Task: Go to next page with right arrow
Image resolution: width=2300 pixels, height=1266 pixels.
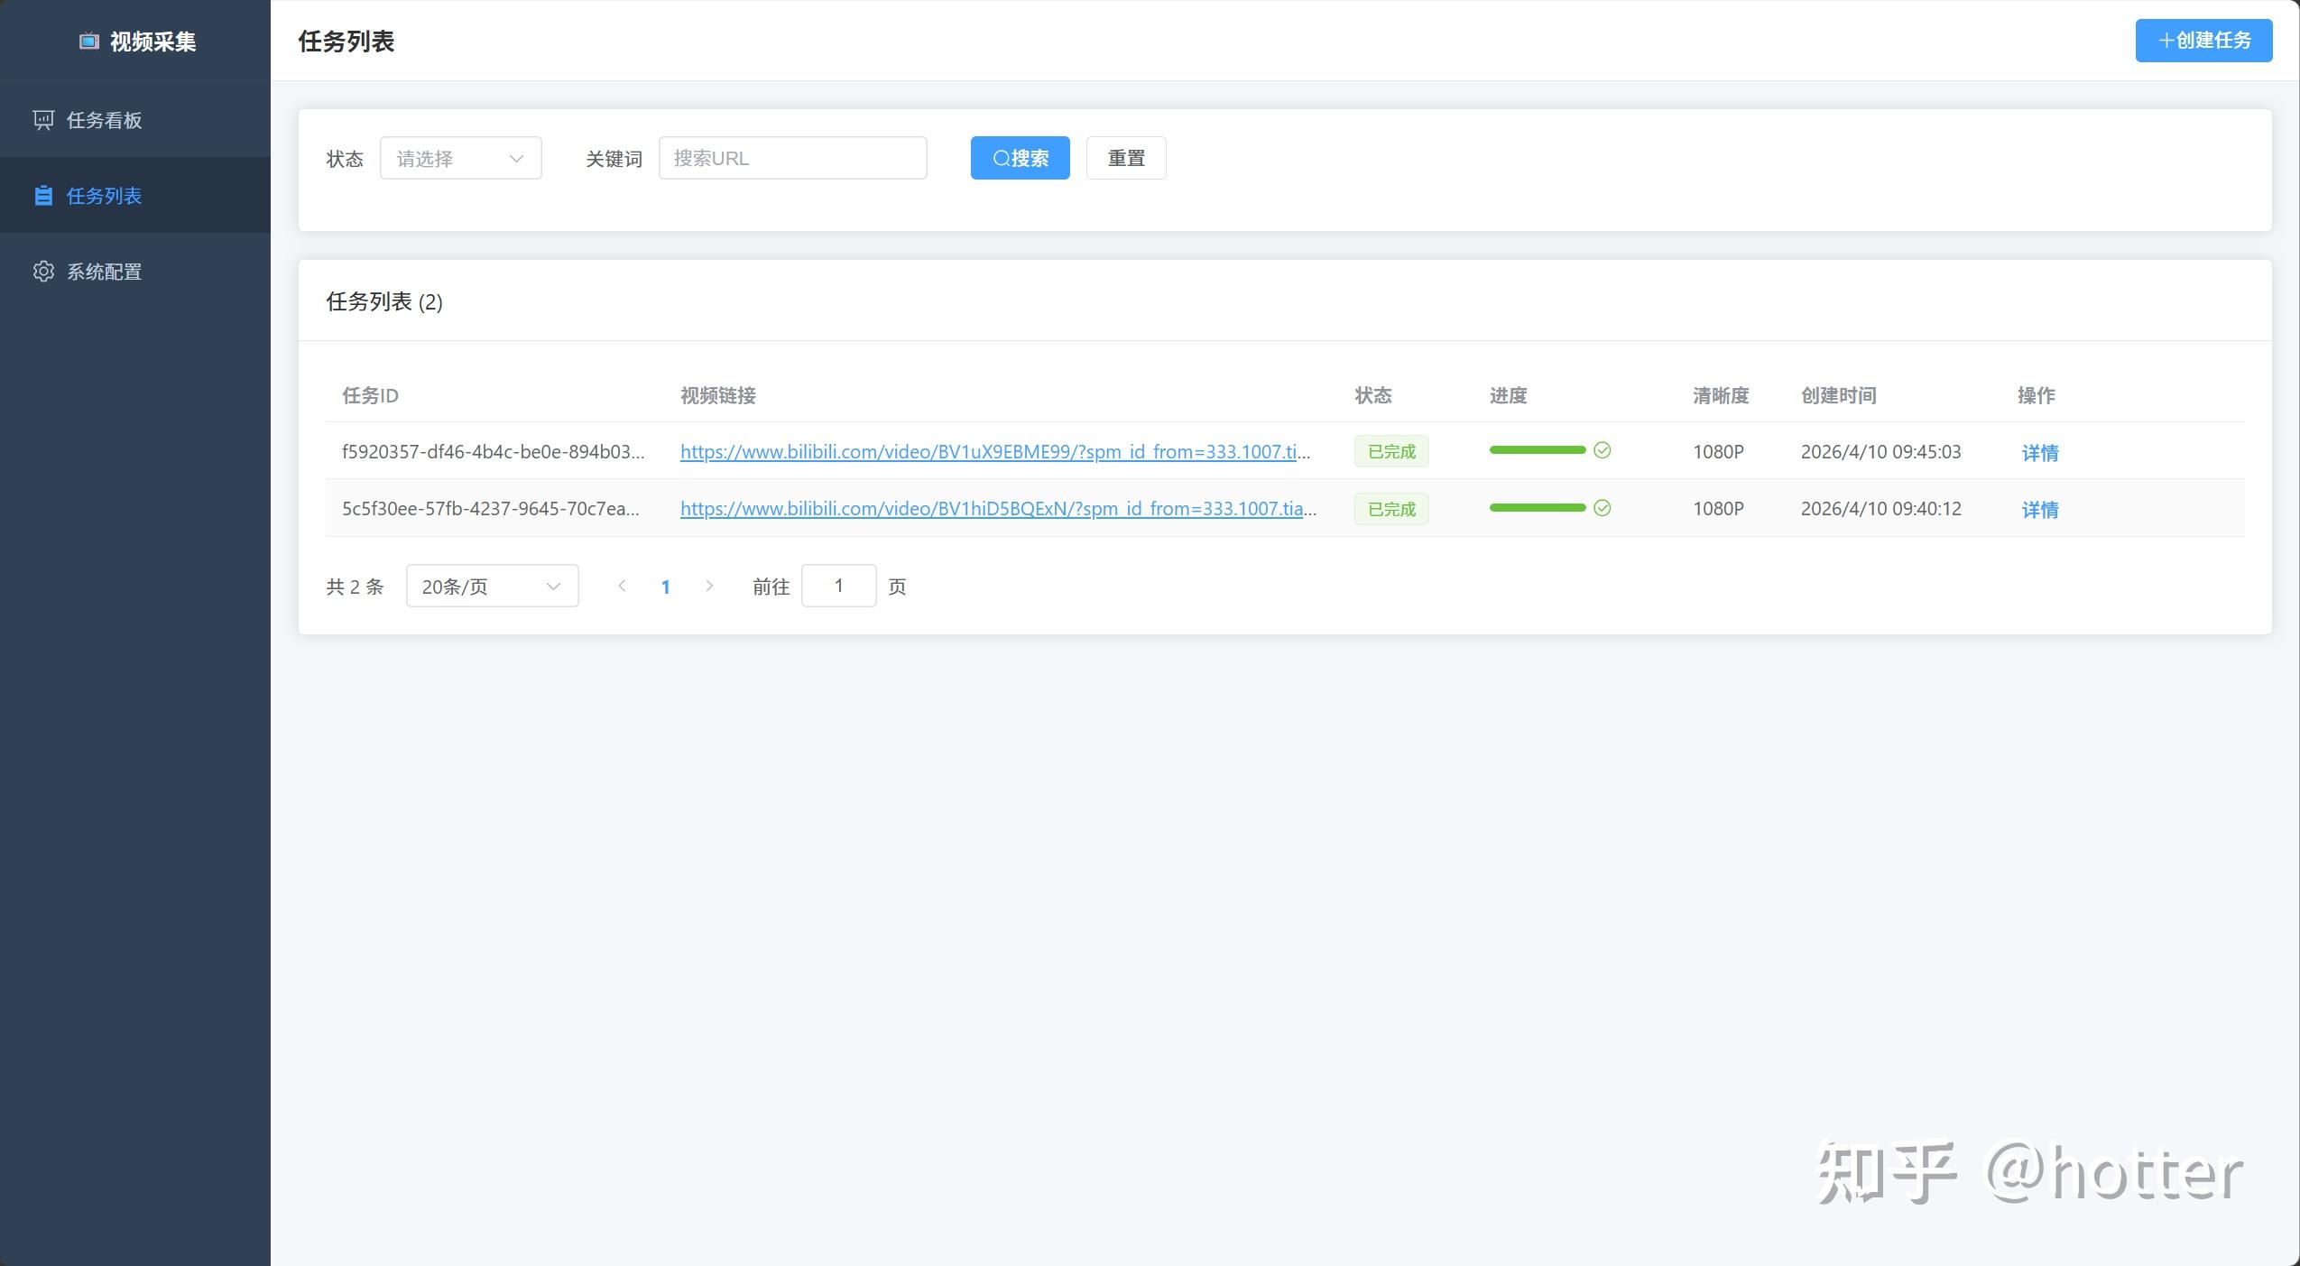Action: 709,586
